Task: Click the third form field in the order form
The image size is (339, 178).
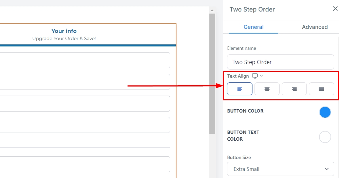Action: [x=85, y=104]
